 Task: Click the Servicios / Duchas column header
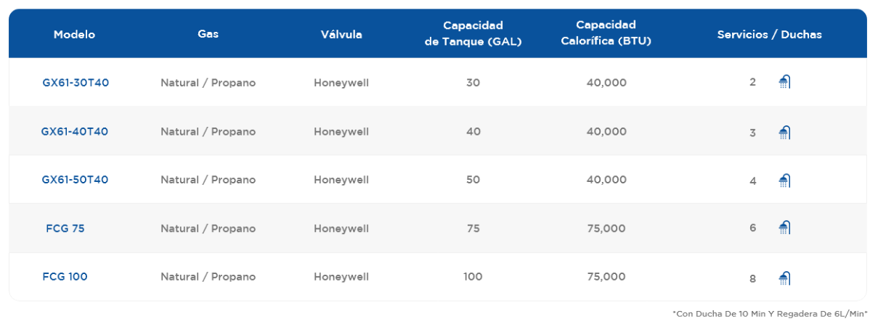click(770, 35)
